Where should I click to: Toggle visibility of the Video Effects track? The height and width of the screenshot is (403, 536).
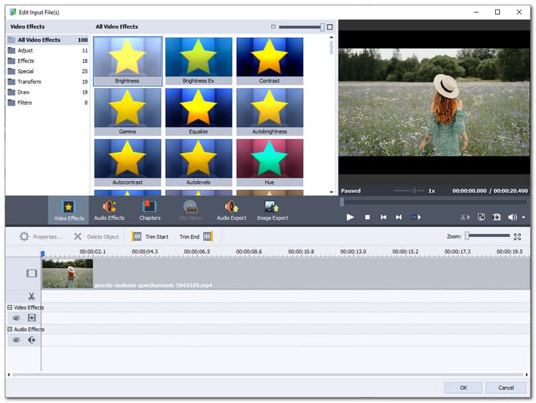(17, 318)
